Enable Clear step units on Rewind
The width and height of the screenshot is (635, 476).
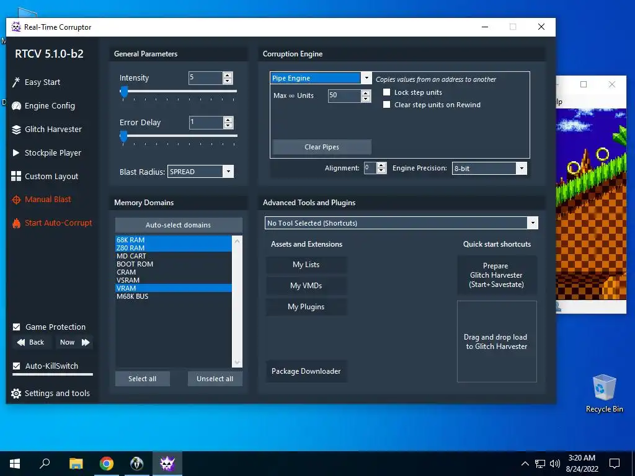coord(387,105)
